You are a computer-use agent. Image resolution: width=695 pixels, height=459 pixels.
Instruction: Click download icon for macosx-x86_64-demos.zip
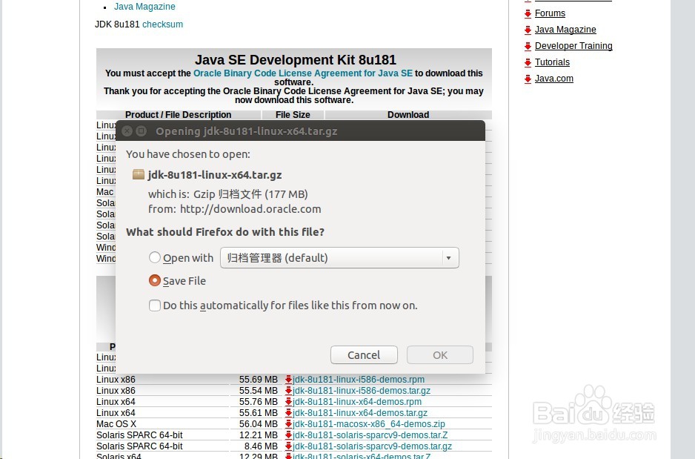pos(288,423)
